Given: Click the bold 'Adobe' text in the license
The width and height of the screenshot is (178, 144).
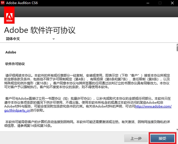Looking at the screenshot, I should (x=11, y=53).
